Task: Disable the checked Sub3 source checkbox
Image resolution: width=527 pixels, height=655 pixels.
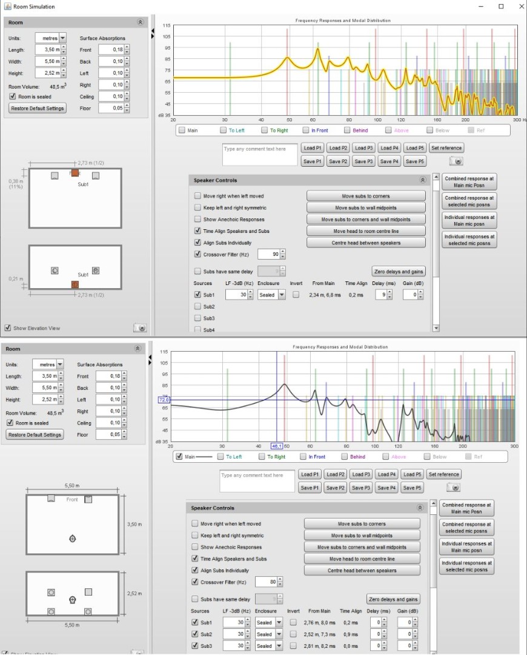Action: coord(194,646)
